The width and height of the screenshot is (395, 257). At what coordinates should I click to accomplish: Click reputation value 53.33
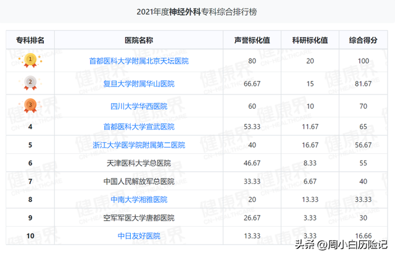(x=252, y=127)
